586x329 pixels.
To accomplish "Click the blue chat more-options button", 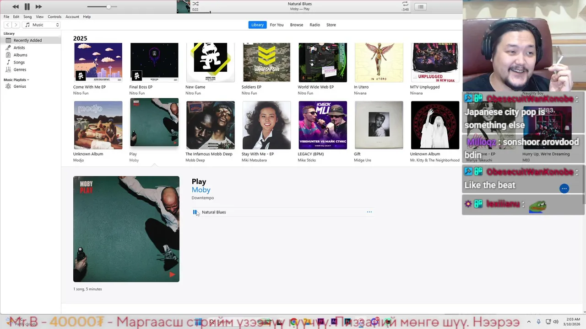I will [564, 189].
